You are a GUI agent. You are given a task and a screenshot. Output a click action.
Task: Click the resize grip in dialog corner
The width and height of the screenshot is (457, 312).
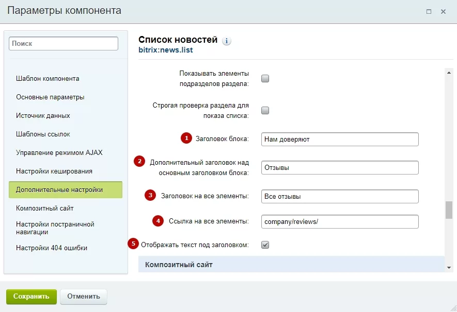tap(453, 308)
